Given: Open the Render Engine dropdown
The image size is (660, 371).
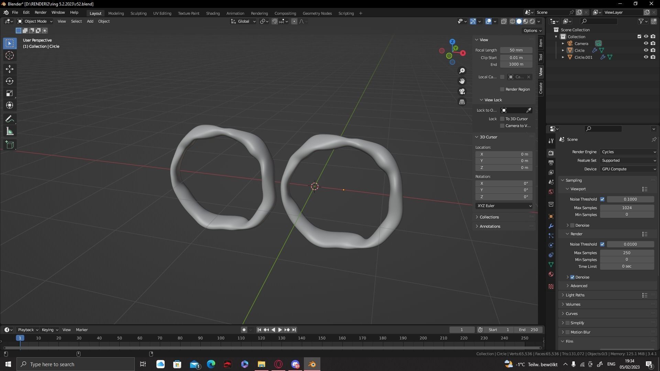Looking at the screenshot, I should coord(628,151).
